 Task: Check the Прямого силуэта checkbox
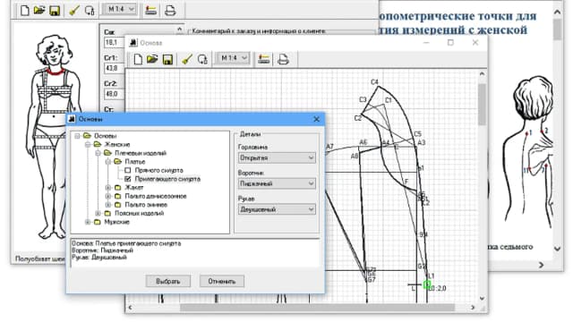(x=127, y=170)
